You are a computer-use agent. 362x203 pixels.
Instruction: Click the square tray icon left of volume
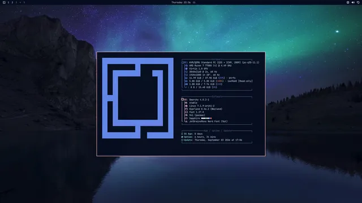pos(348,2)
